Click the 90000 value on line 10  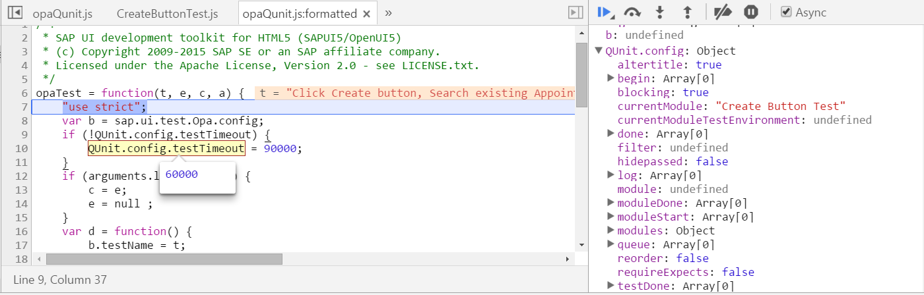click(x=280, y=149)
